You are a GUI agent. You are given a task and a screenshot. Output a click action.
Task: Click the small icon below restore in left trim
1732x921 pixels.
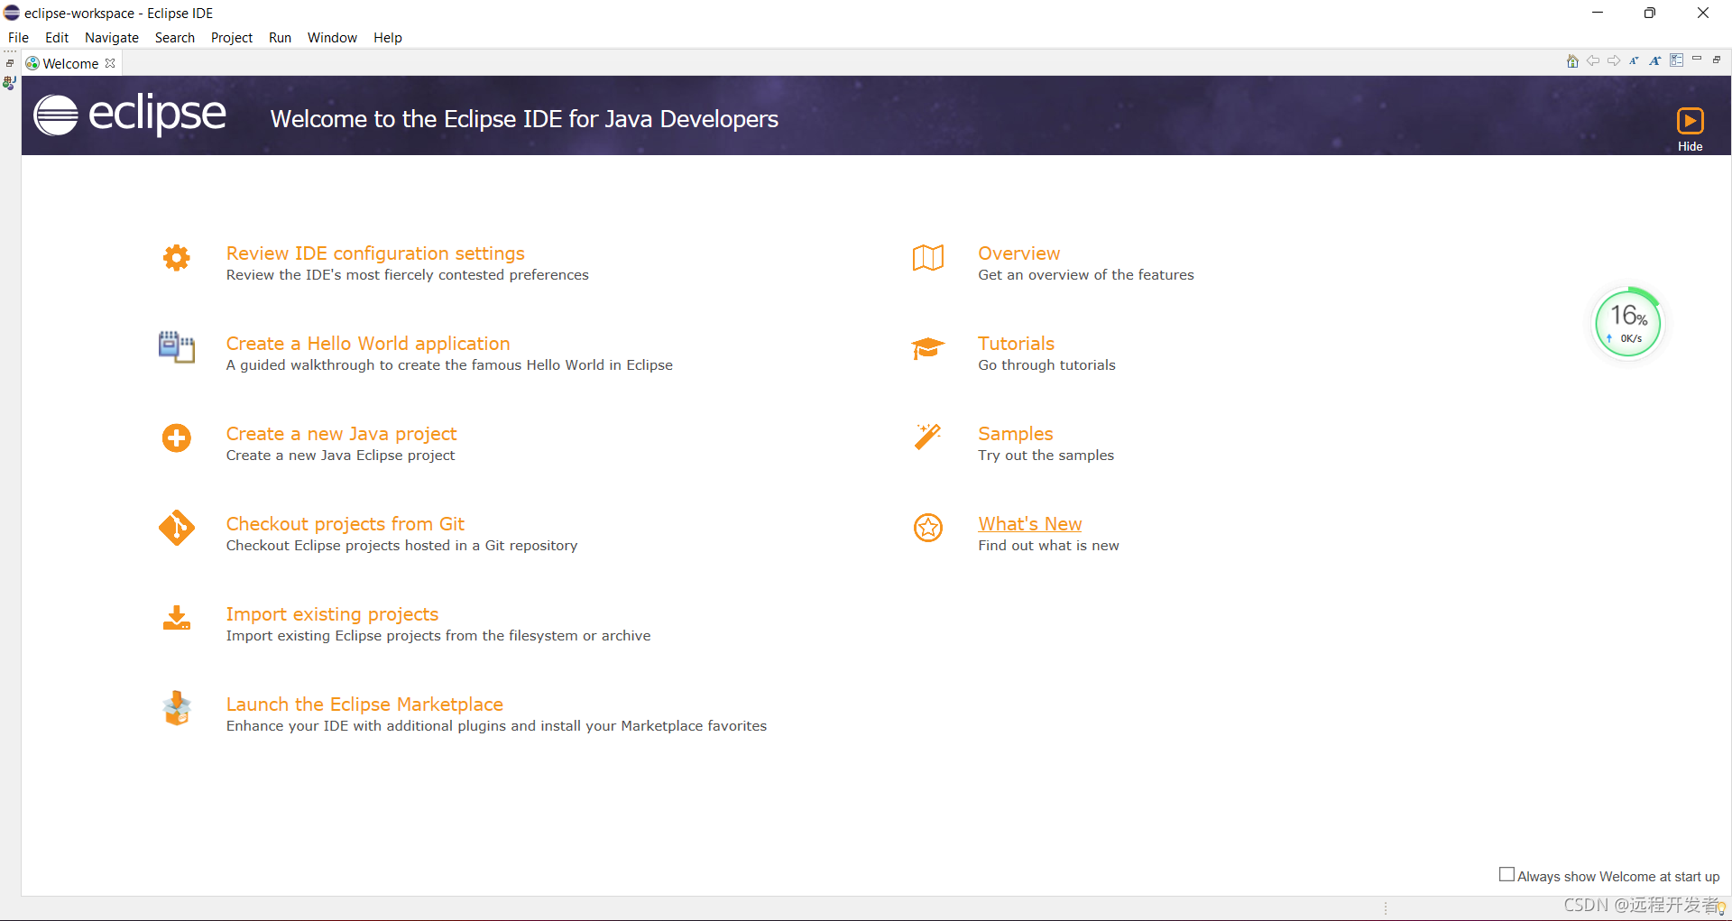(x=10, y=83)
